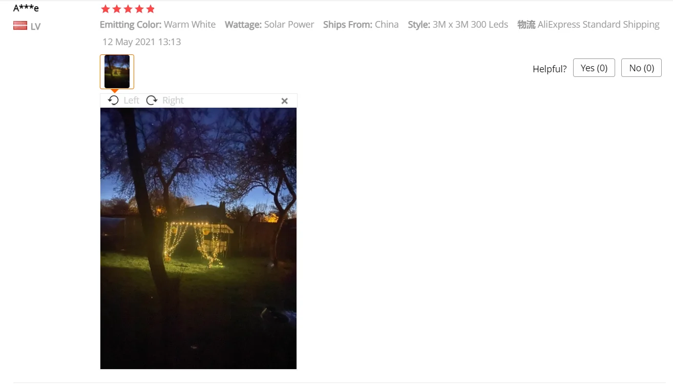This screenshot has width=673, height=384.
Task: Click the 'Left' rotate label
Action: click(x=131, y=100)
